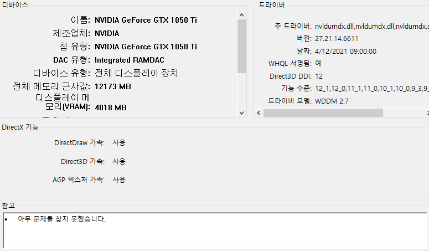Select the text 아무 문제를 찾지 못했습니다.
The width and height of the screenshot is (429, 251).
tap(61, 219)
